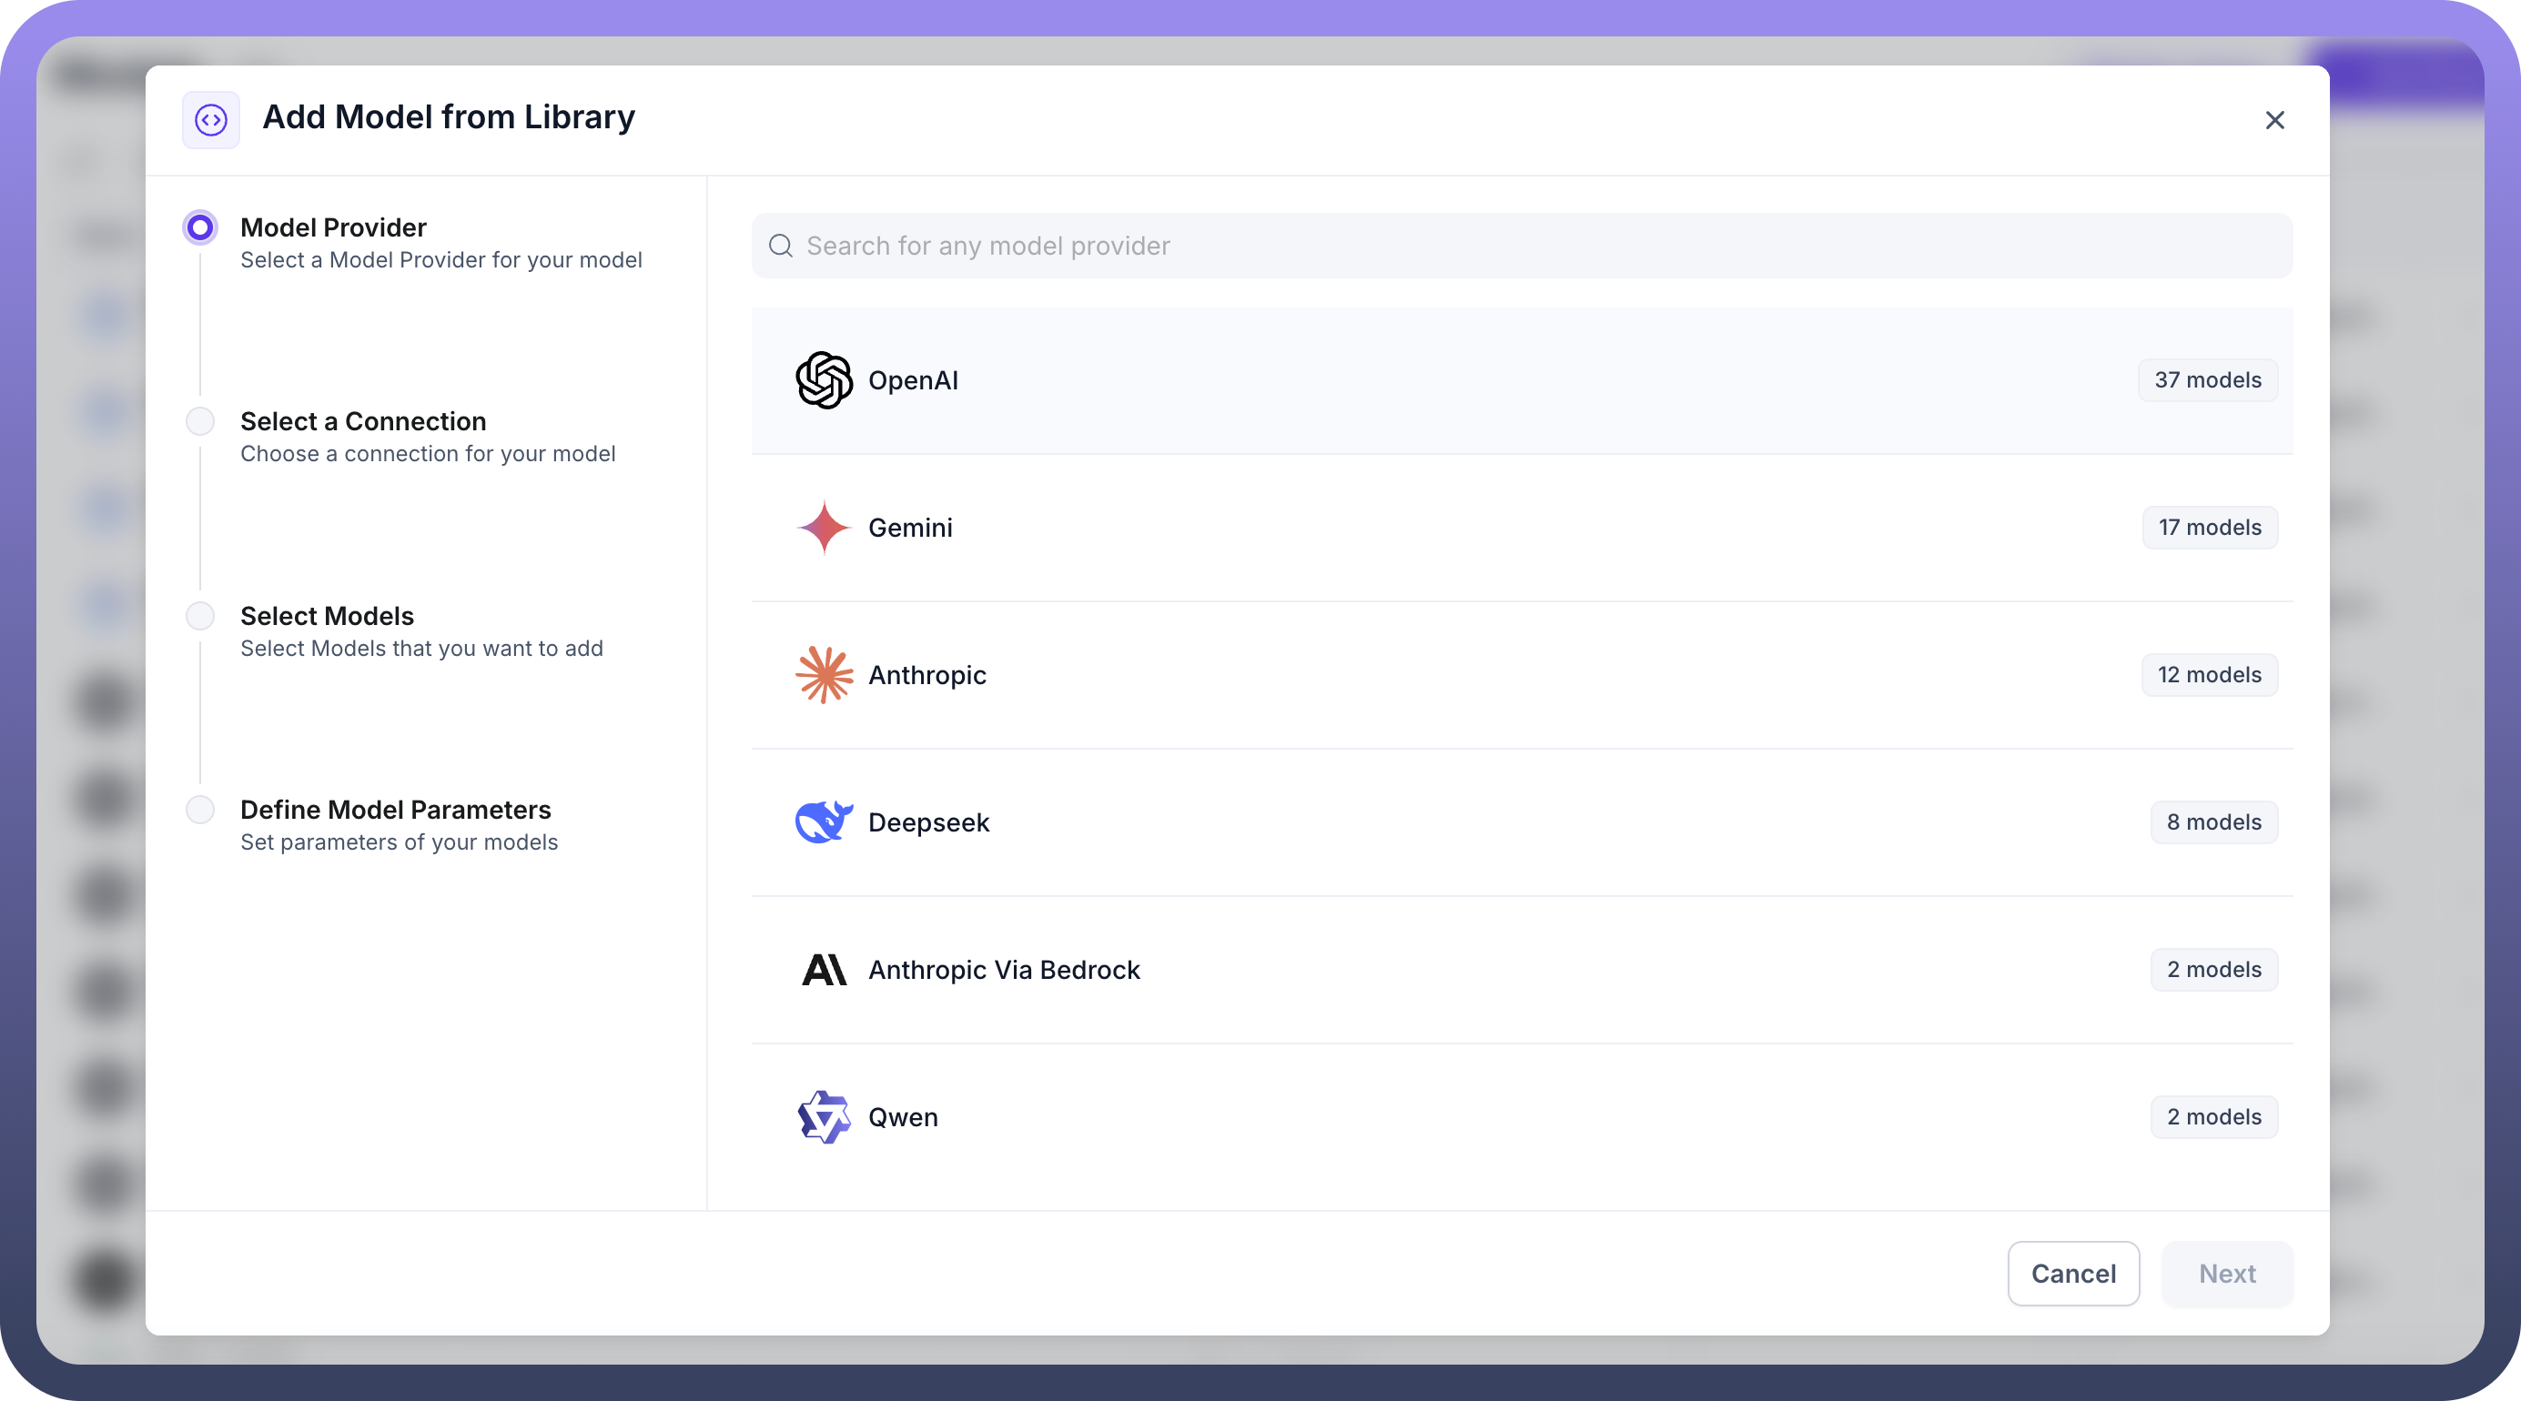
Task: Click the search magnifier icon
Action: (x=780, y=246)
